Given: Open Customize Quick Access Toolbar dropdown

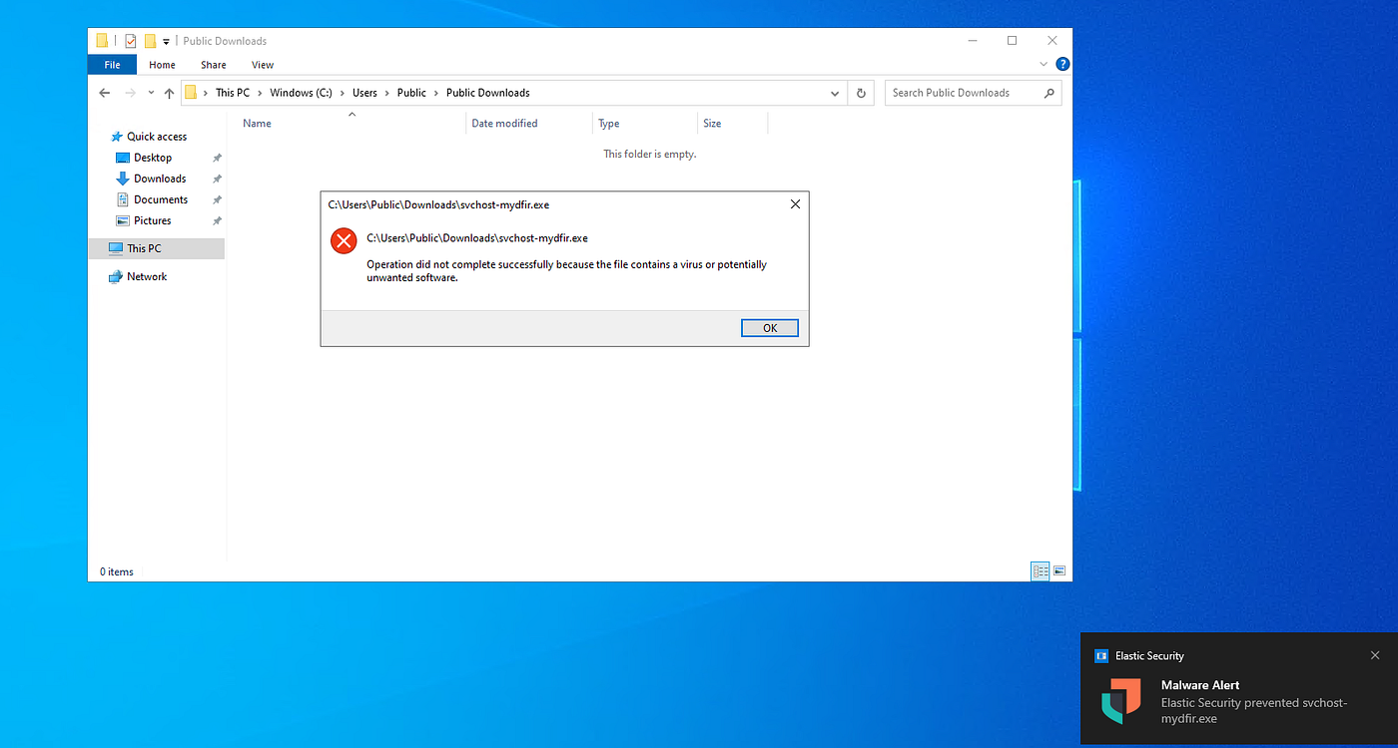Looking at the screenshot, I should click(x=167, y=42).
